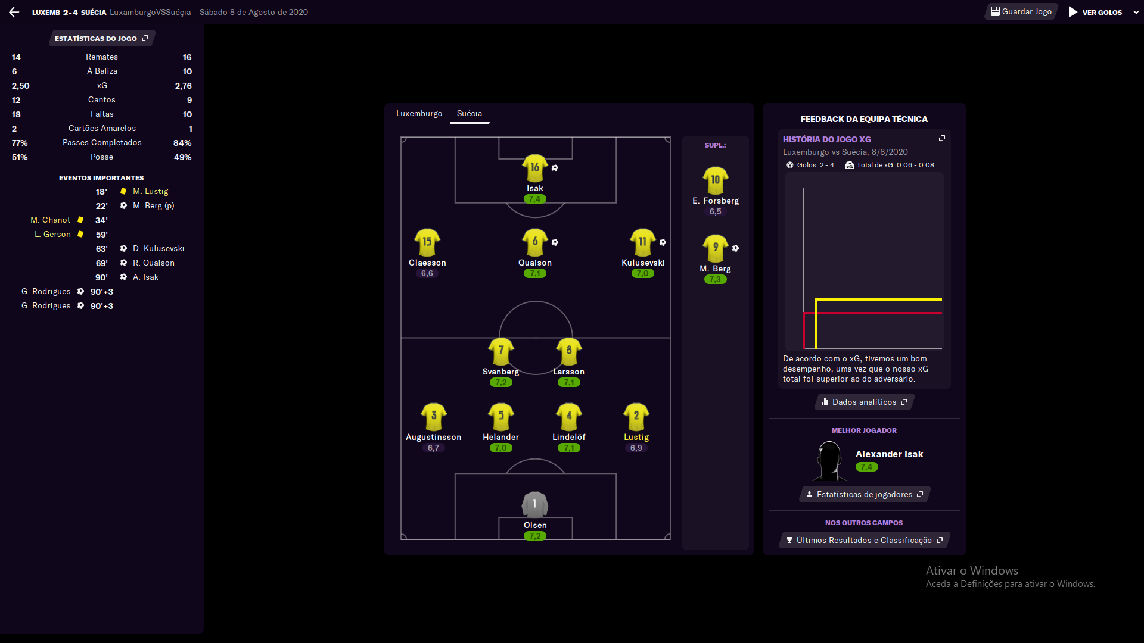The image size is (1144, 643).
Task: Open the Estatísticas do Jogo pop-out
Action: pos(101,39)
